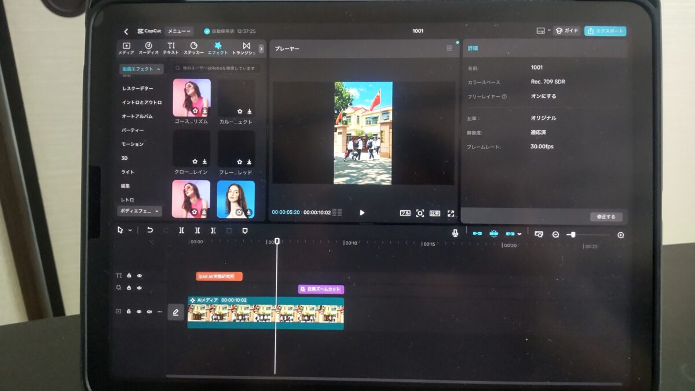This screenshot has height=391, width=695.
Task: Open the メディア tab
Action: point(126,48)
